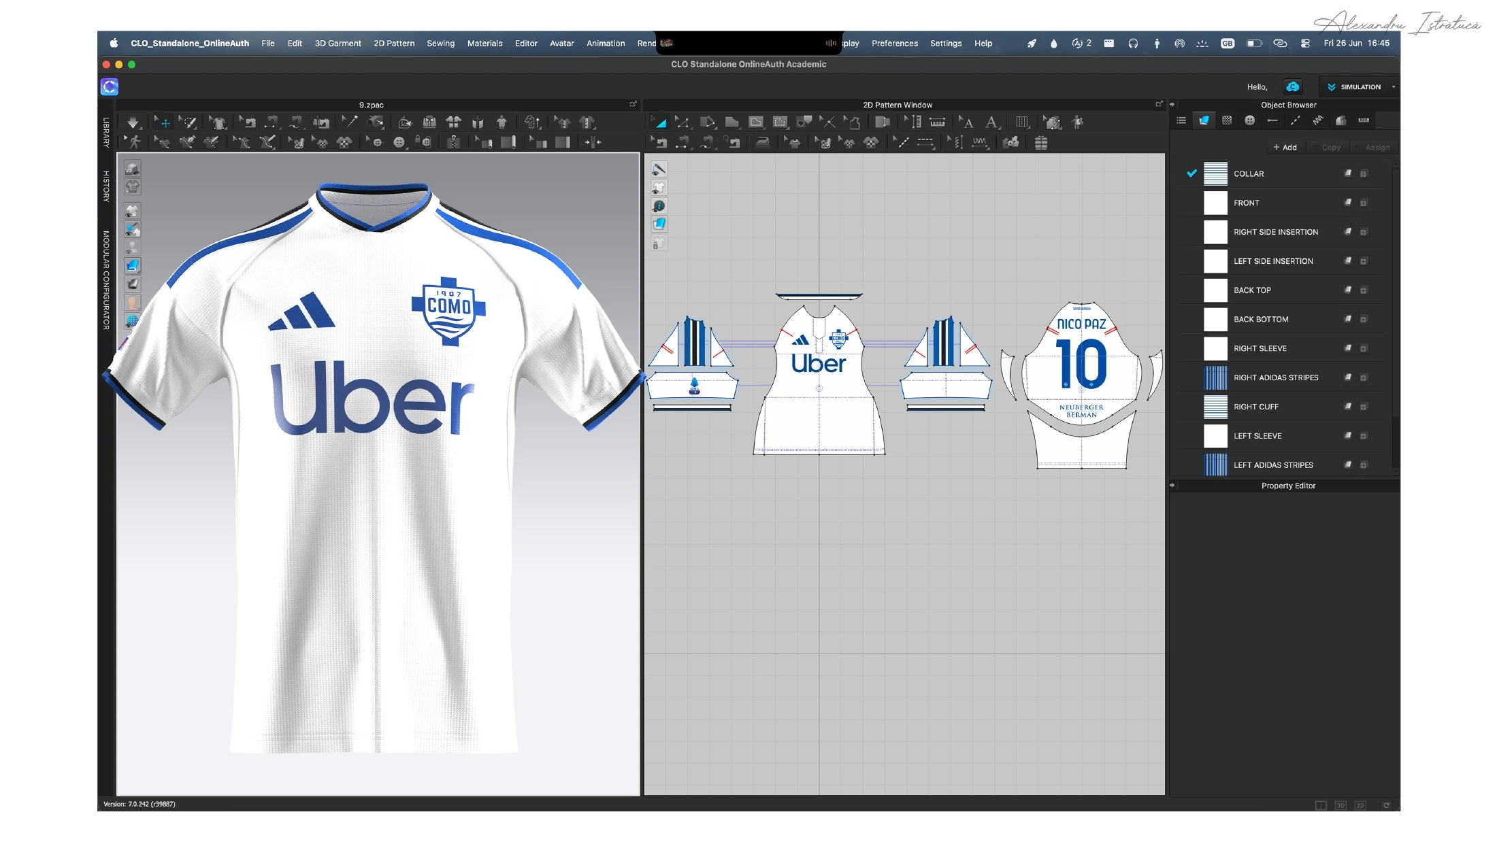Screen dimensions: 1497x842
Task: Toggle Show 3D Pen in 3D window side toolbar
Action: point(133,229)
